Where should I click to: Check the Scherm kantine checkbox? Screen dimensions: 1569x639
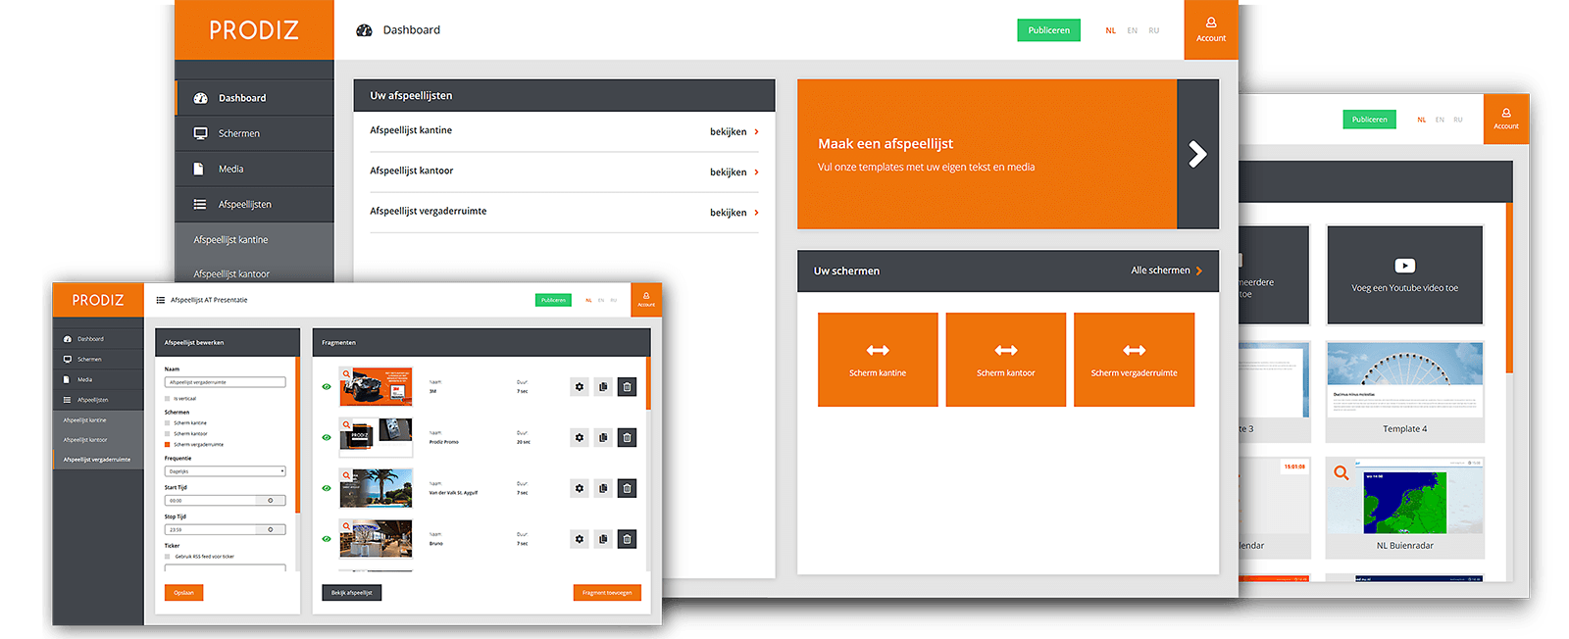168,423
